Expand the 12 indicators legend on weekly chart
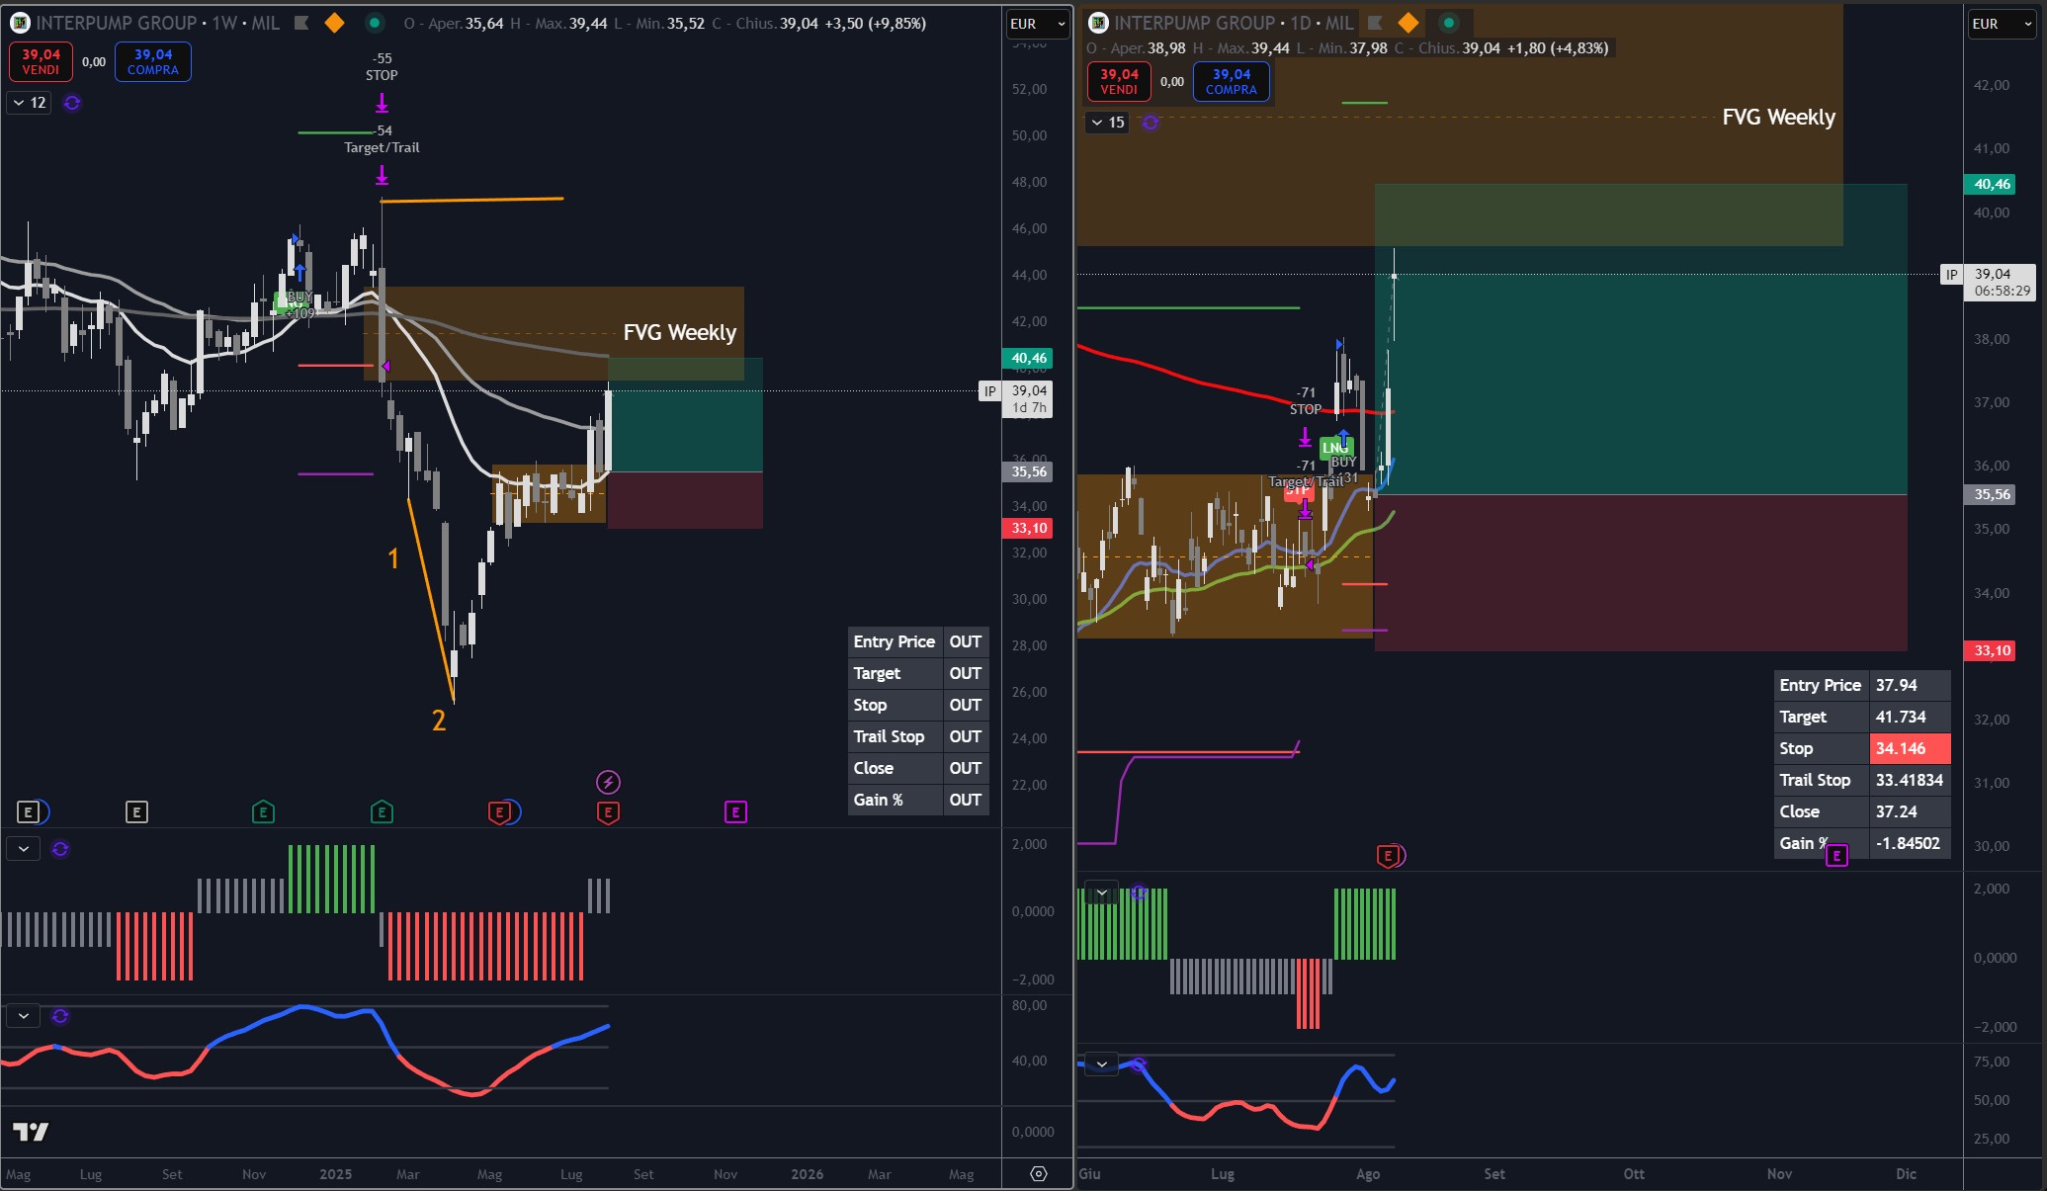 29,103
